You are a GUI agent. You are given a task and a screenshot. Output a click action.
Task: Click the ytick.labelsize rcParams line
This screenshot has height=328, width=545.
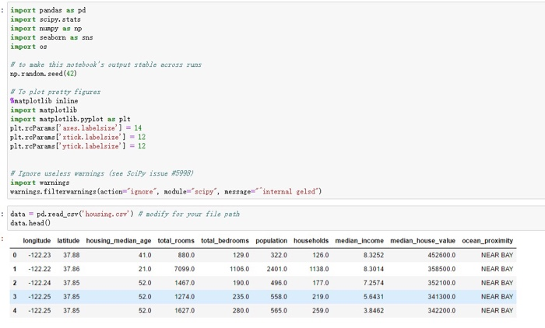(x=78, y=146)
